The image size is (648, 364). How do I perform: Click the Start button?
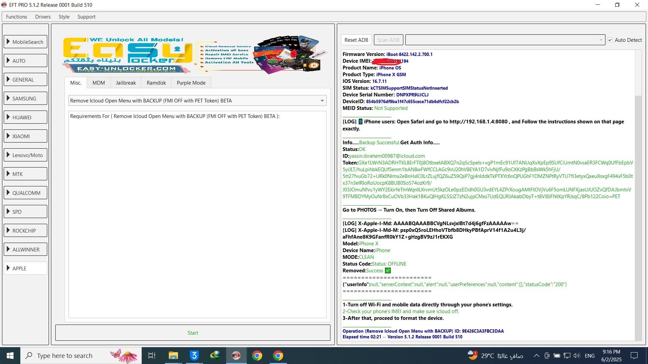coord(193,333)
